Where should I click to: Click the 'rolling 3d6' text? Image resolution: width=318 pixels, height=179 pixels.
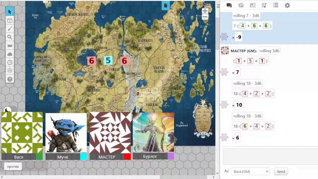[269, 51]
